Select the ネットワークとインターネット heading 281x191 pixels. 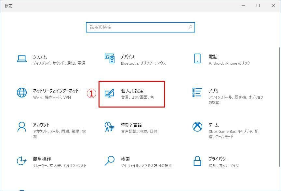click(x=56, y=91)
